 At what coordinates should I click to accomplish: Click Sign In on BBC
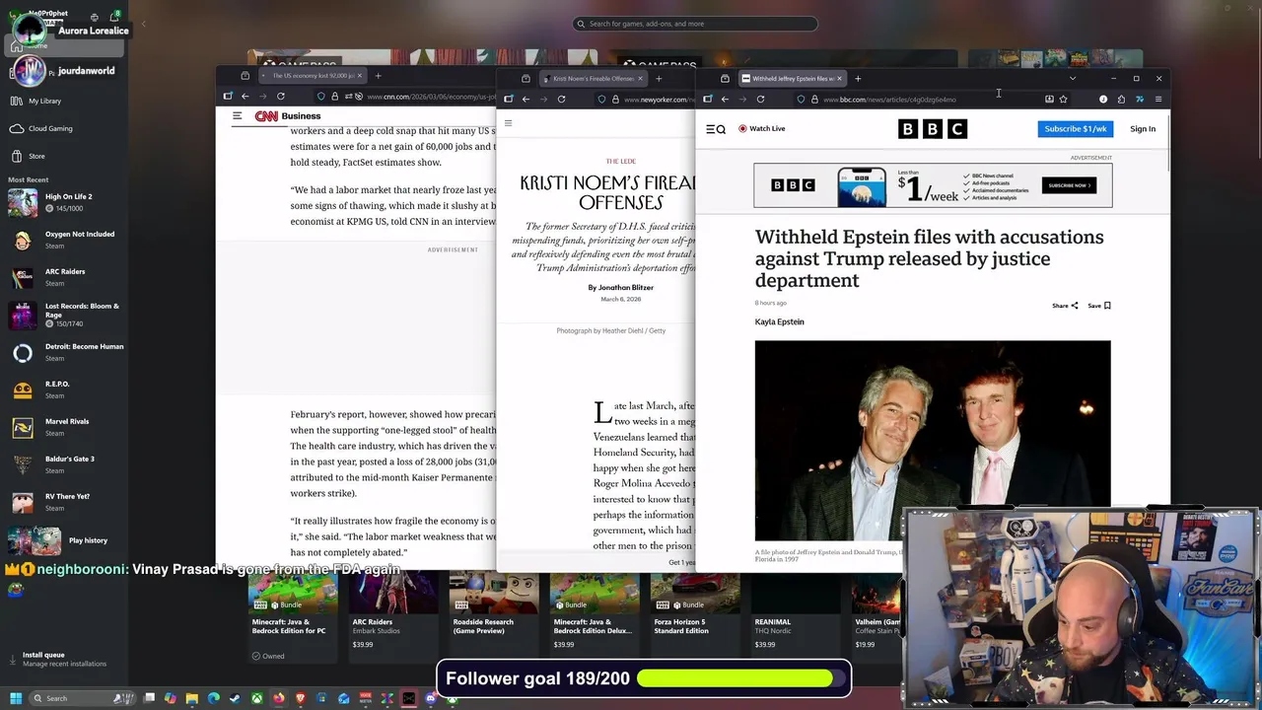[x=1143, y=128]
